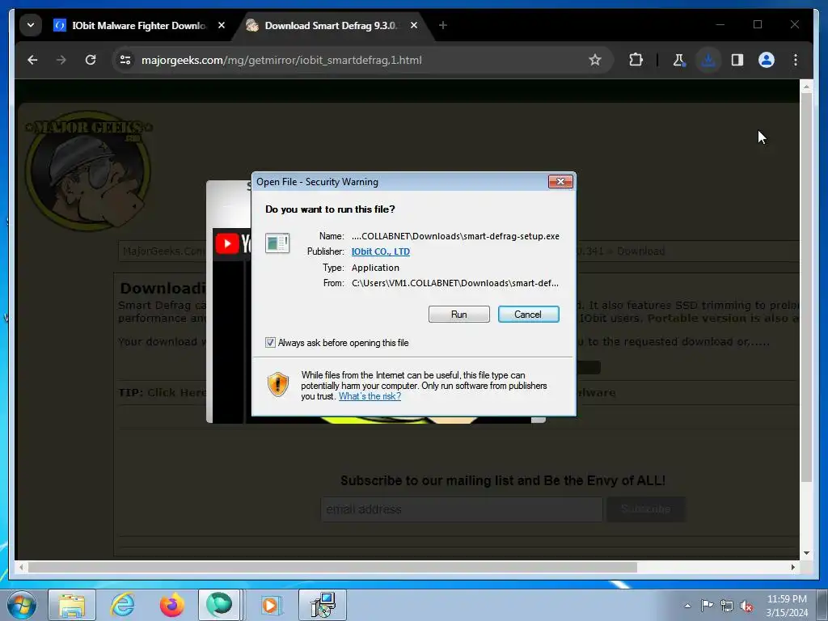Click the scroll down arrow on the page
The image size is (828, 621).
pyautogui.click(x=806, y=553)
